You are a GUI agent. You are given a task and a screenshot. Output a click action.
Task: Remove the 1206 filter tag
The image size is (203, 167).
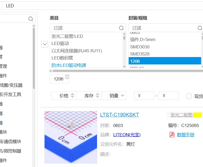coord(67,77)
